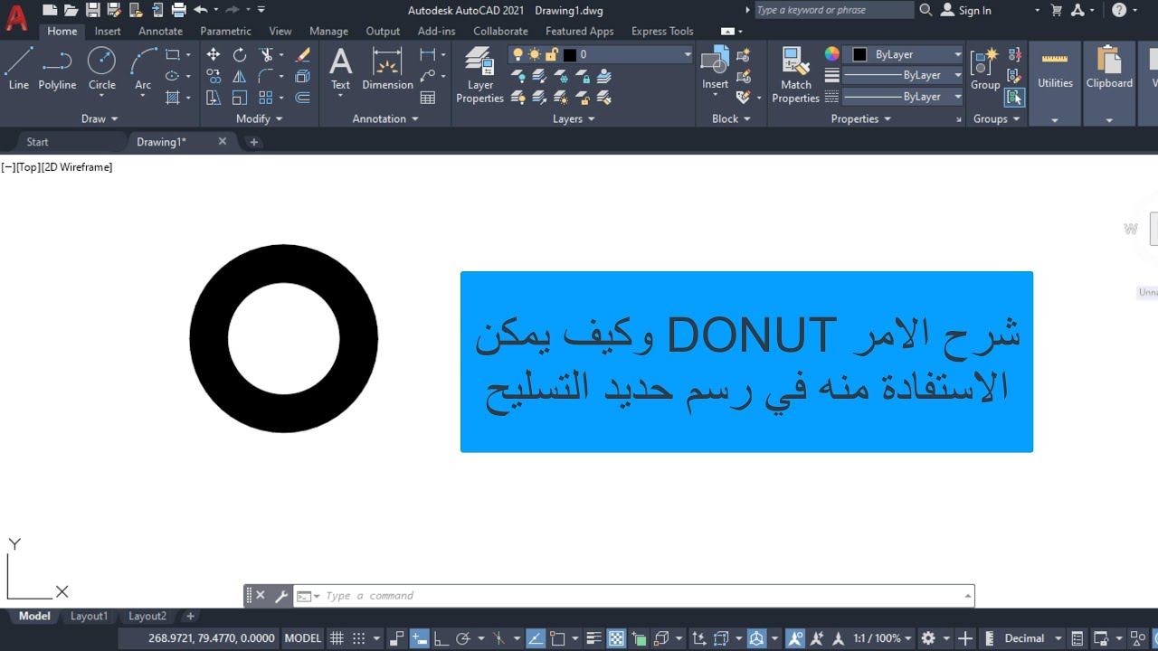Click the Plot printer icon
This screenshot has height=651, width=1158.
point(179,10)
